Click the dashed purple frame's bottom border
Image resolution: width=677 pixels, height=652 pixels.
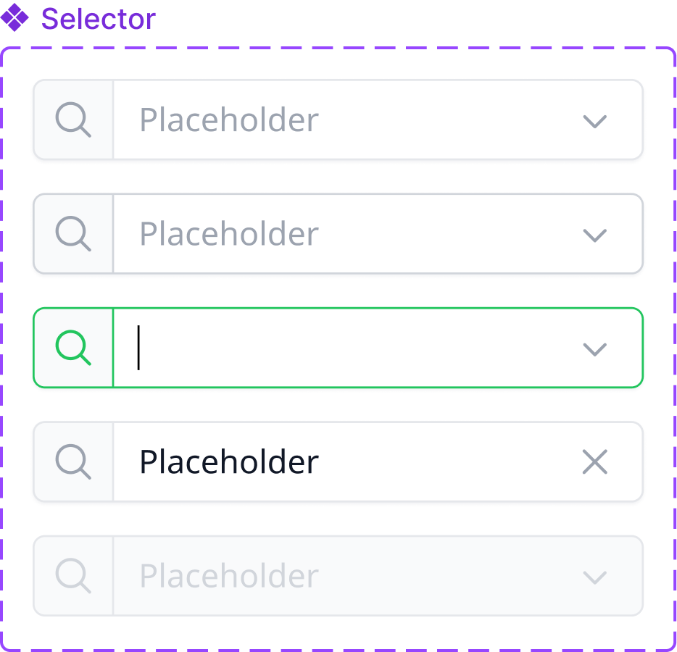(338, 650)
